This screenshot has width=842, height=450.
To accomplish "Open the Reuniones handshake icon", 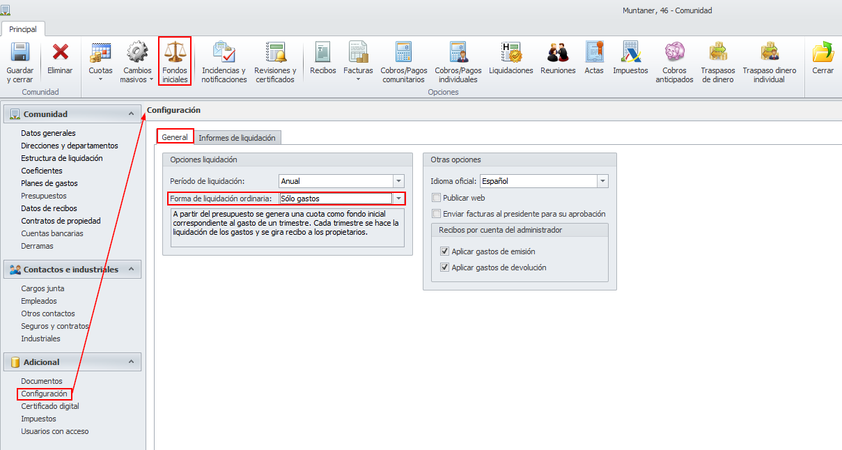I will point(558,52).
